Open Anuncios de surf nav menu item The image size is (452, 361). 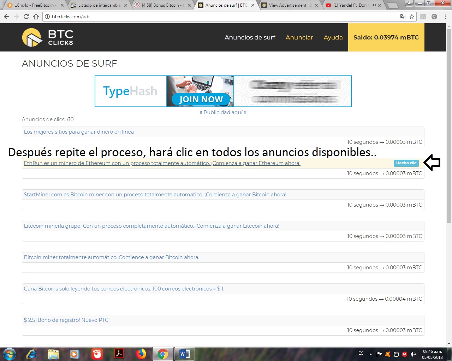click(250, 37)
